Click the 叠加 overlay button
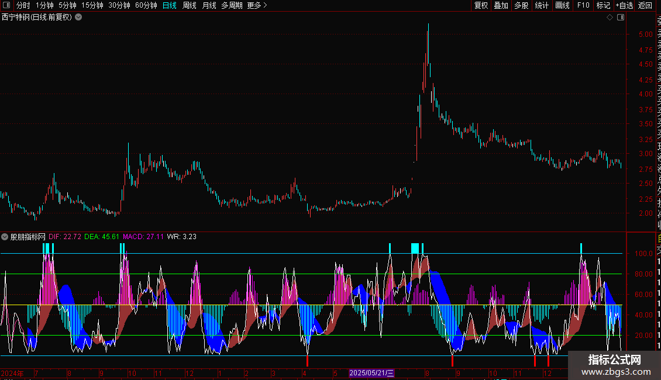This screenshot has height=380, width=661. tap(501, 5)
